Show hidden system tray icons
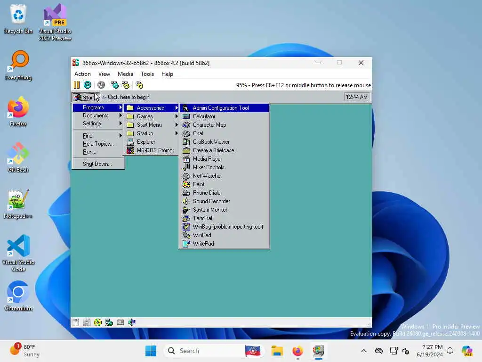Image resolution: width=482 pixels, height=362 pixels. [x=364, y=351]
